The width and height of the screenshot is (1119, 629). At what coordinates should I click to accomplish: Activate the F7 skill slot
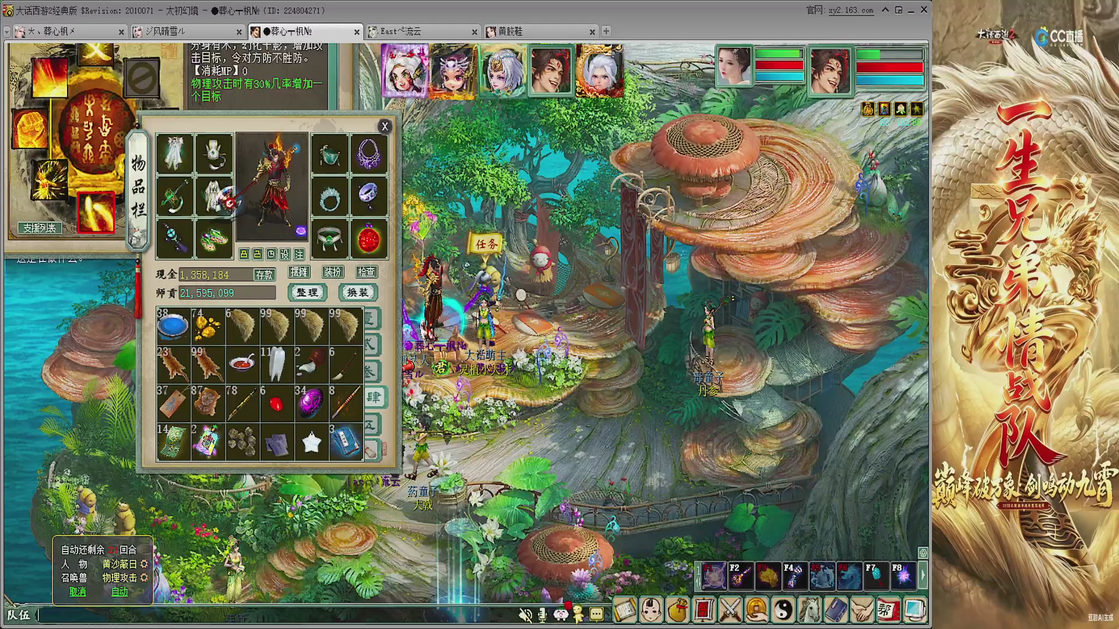point(876,576)
